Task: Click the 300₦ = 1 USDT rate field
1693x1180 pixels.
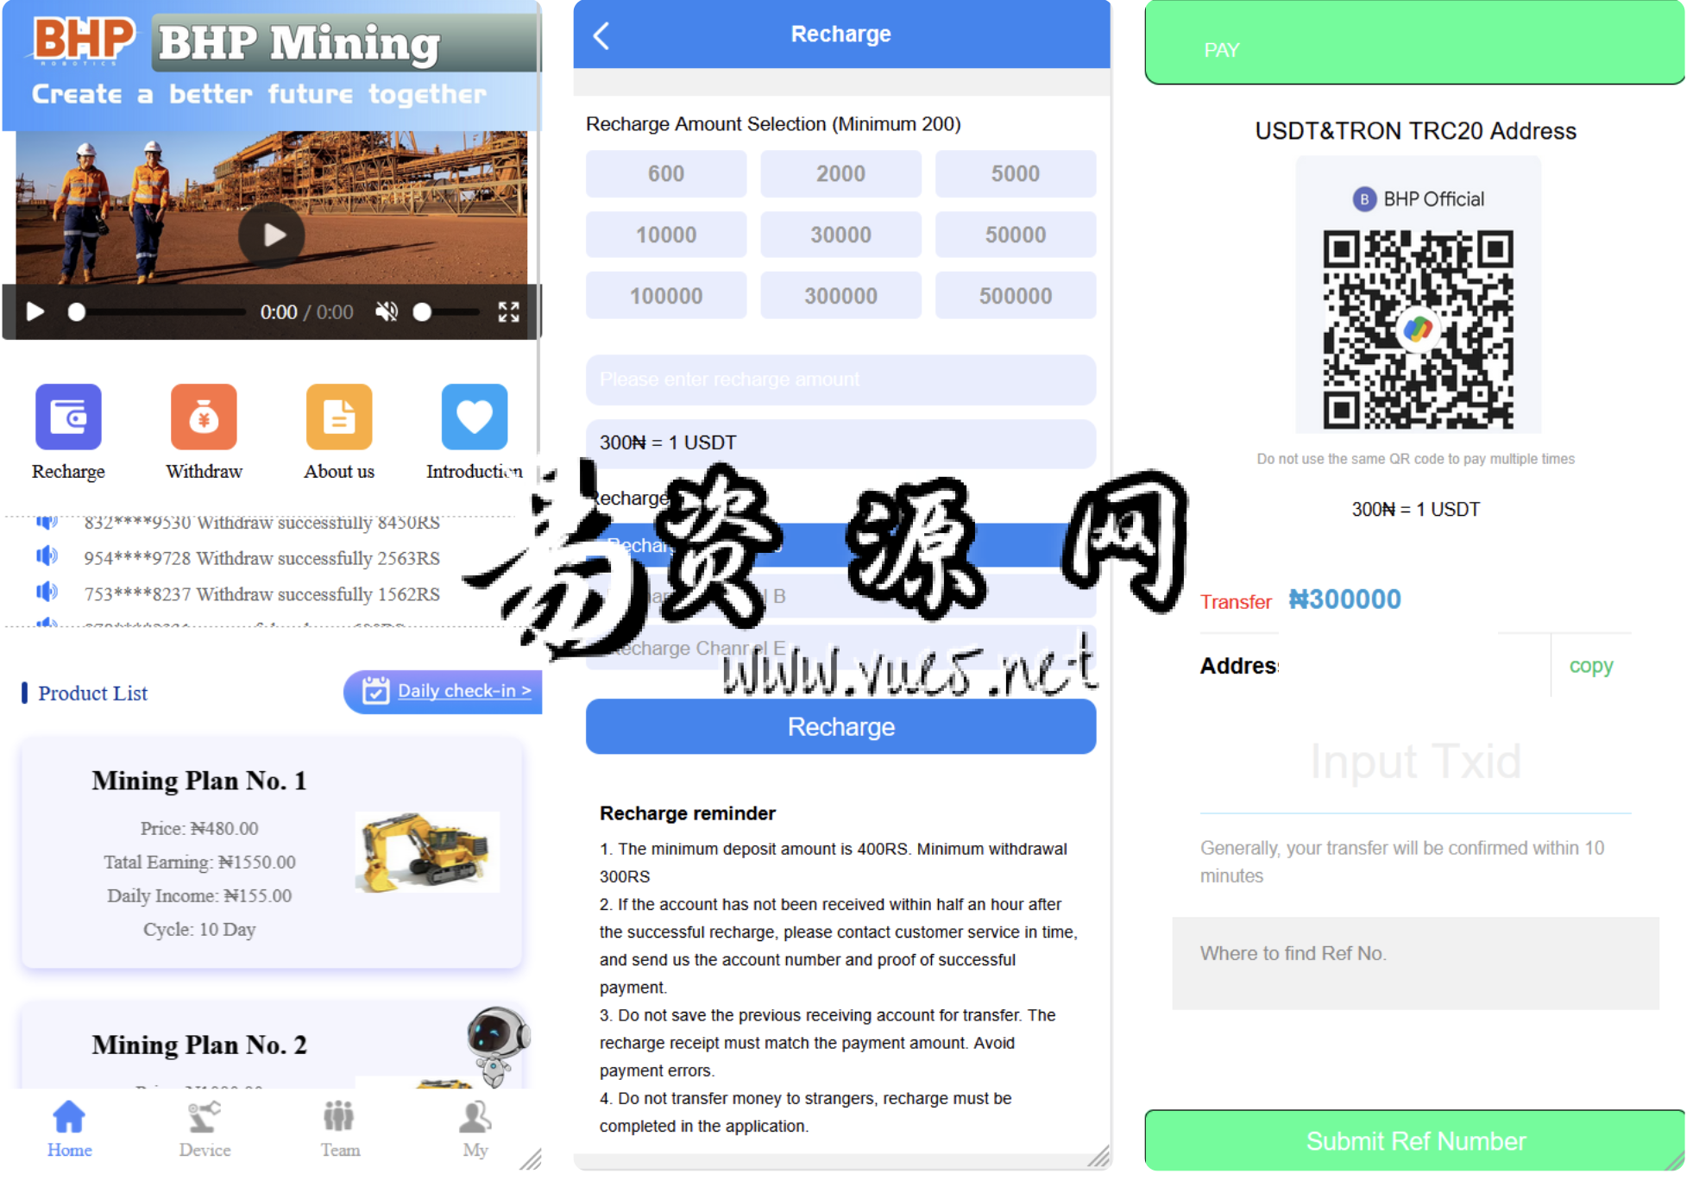Action: [840, 442]
